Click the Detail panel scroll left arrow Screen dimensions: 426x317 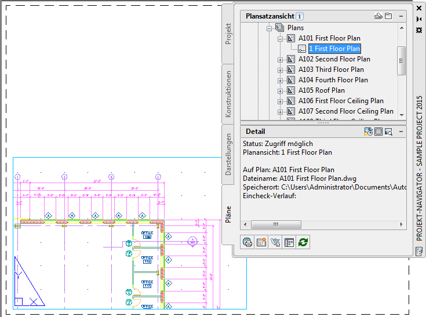245,224
